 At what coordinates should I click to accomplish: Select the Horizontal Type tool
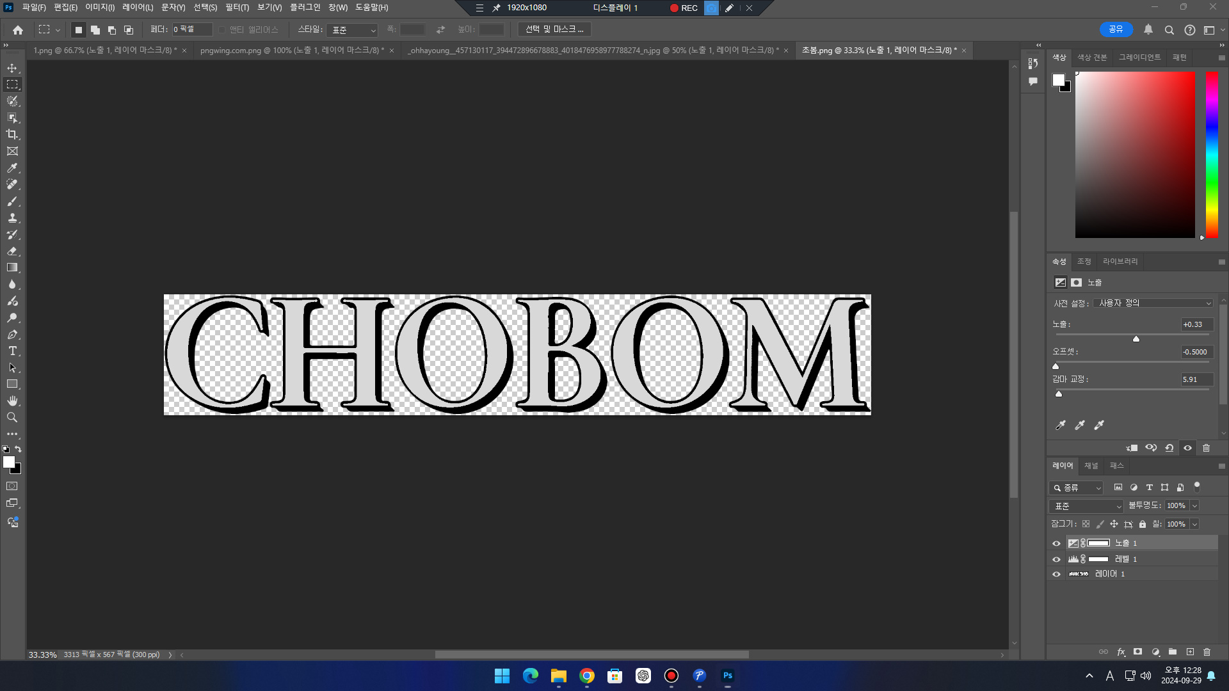pyautogui.click(x=12, y=351)
